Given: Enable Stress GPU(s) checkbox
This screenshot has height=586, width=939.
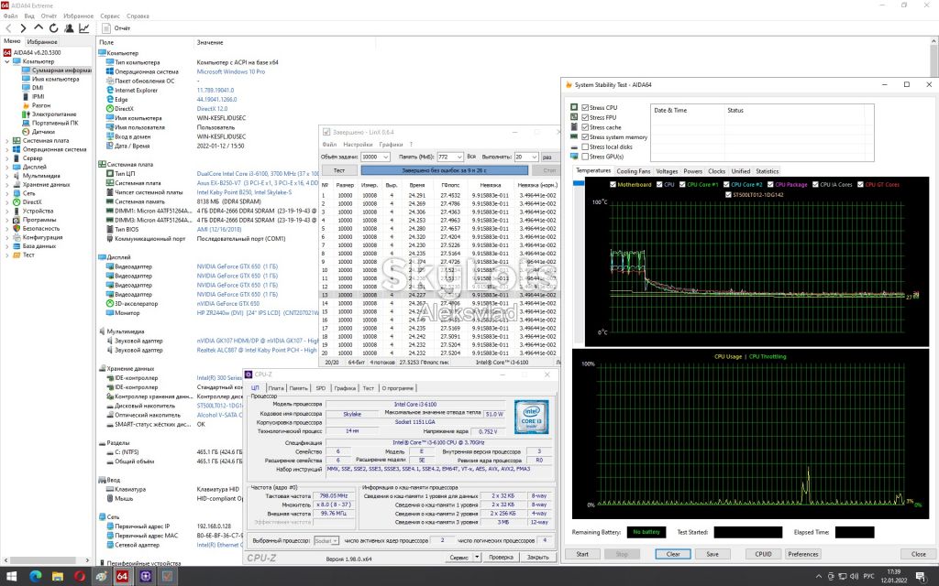Looking at the screenshot, I should [585, 157].
